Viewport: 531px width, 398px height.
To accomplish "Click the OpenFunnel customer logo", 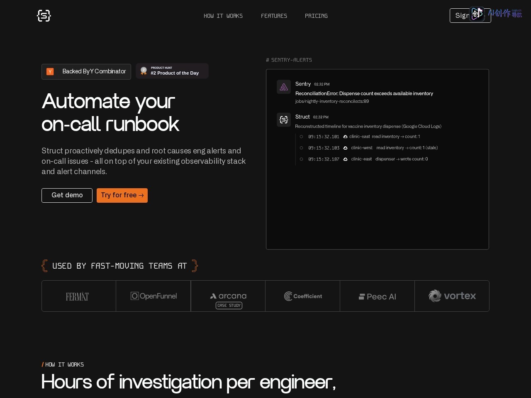I will coord(153,296).
